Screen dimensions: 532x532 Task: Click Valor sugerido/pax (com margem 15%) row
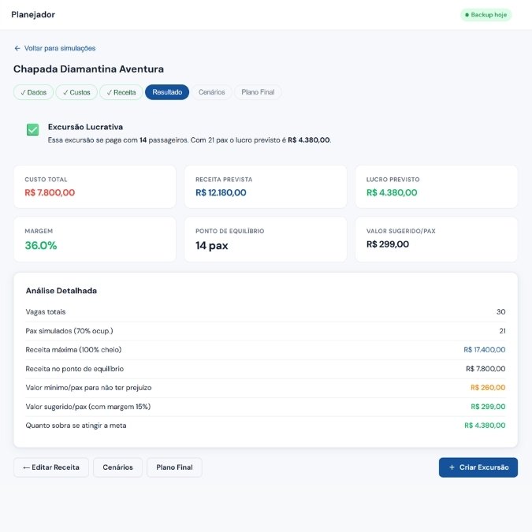tap(266, 407)
